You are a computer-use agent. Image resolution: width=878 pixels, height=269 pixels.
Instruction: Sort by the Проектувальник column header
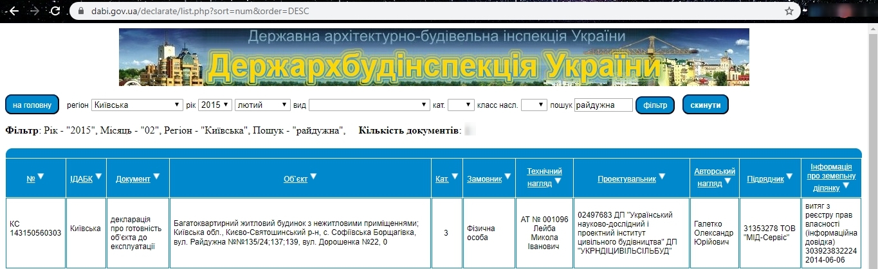click(x=626, y=178)
